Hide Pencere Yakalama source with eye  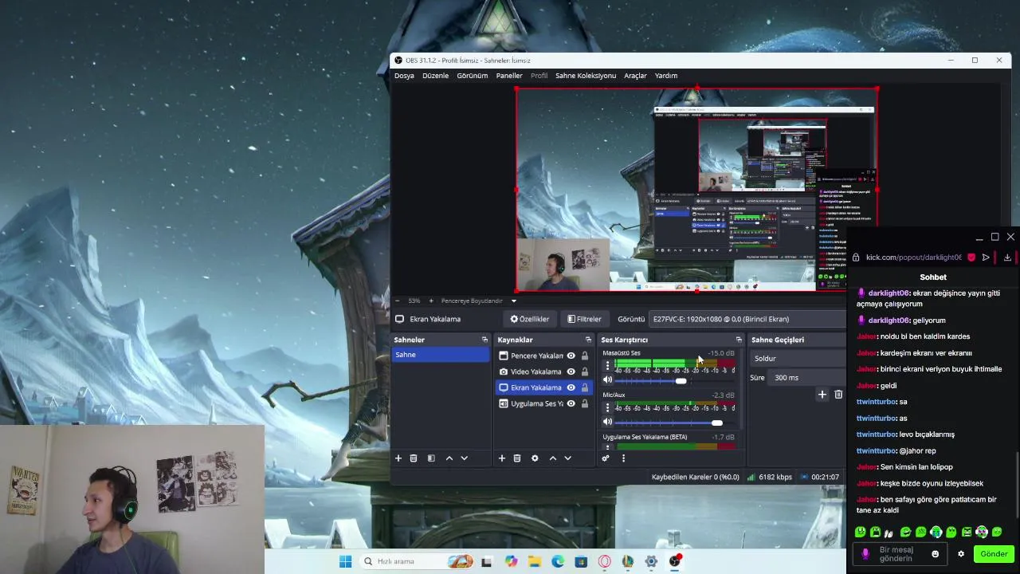point(571,356)
